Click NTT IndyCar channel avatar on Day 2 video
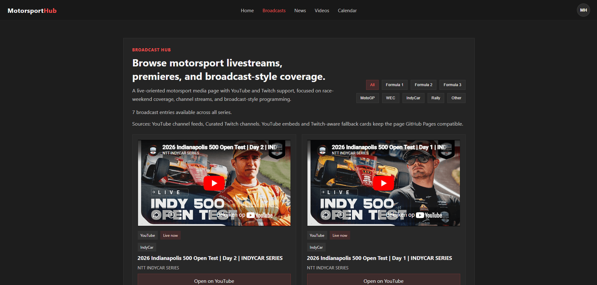The width and height of the screenshot is (597, 285). pyautogui.click(x=153, y=150)
